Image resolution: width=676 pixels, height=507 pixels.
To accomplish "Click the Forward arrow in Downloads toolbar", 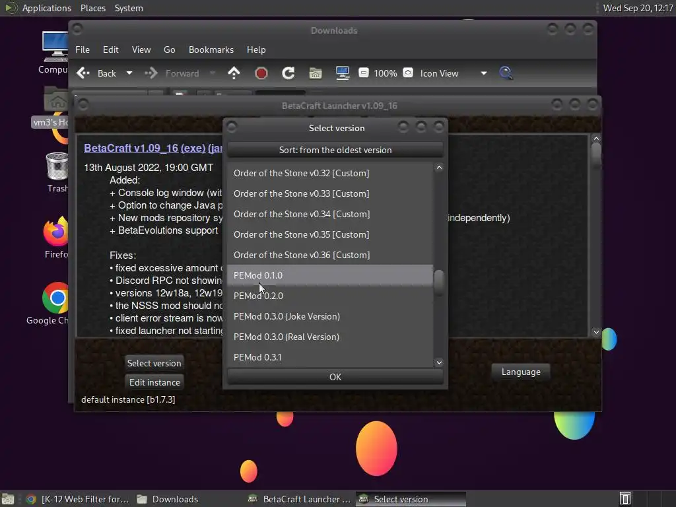I will pos(151,73).
